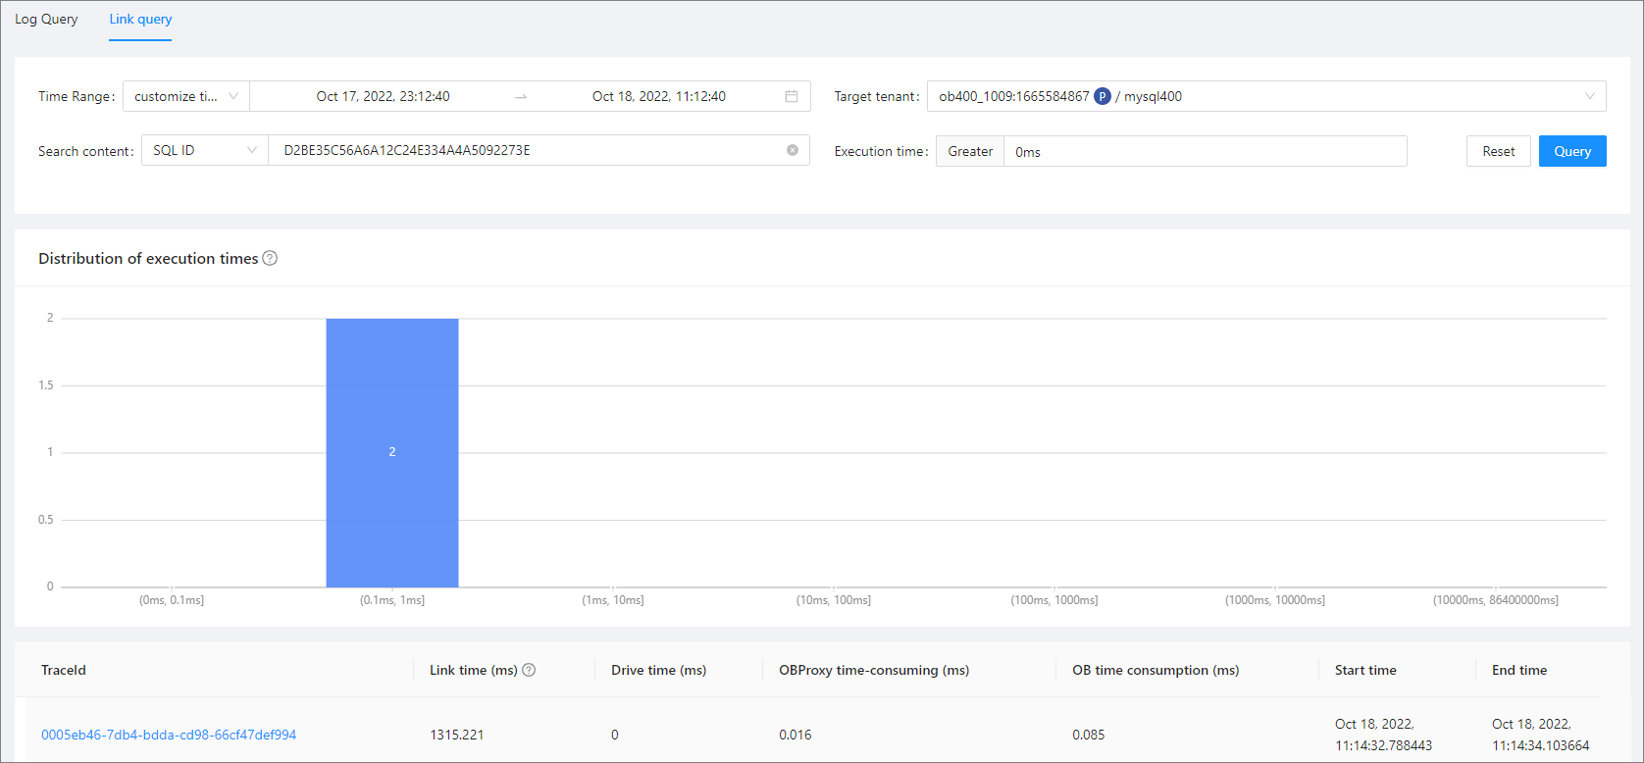Select the Link query tab
1644x763 pixels.
tap(140, 19)
